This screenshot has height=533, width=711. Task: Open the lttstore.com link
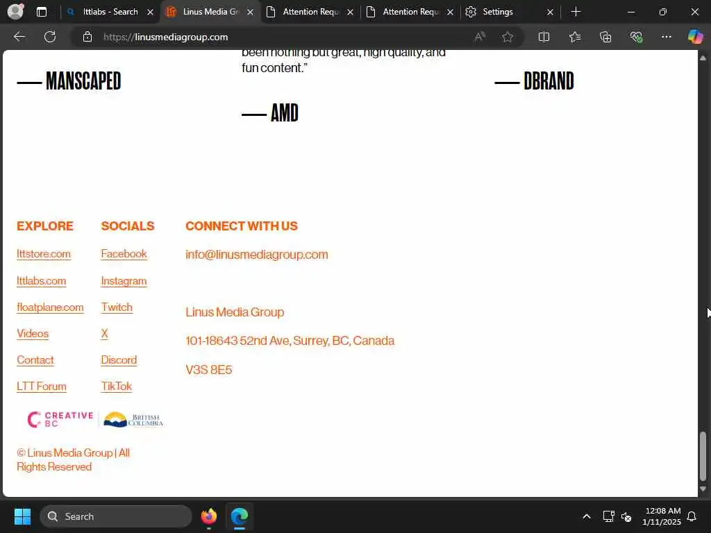(44, 254)
